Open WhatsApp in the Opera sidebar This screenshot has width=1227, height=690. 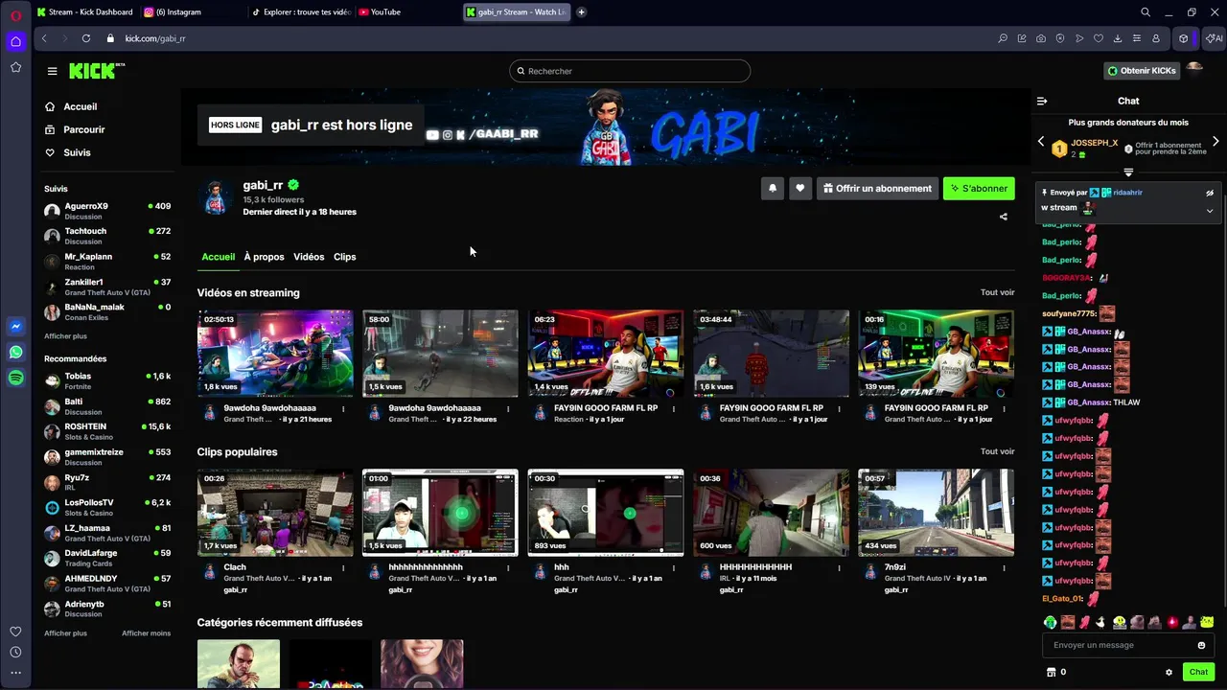[15, 353]
